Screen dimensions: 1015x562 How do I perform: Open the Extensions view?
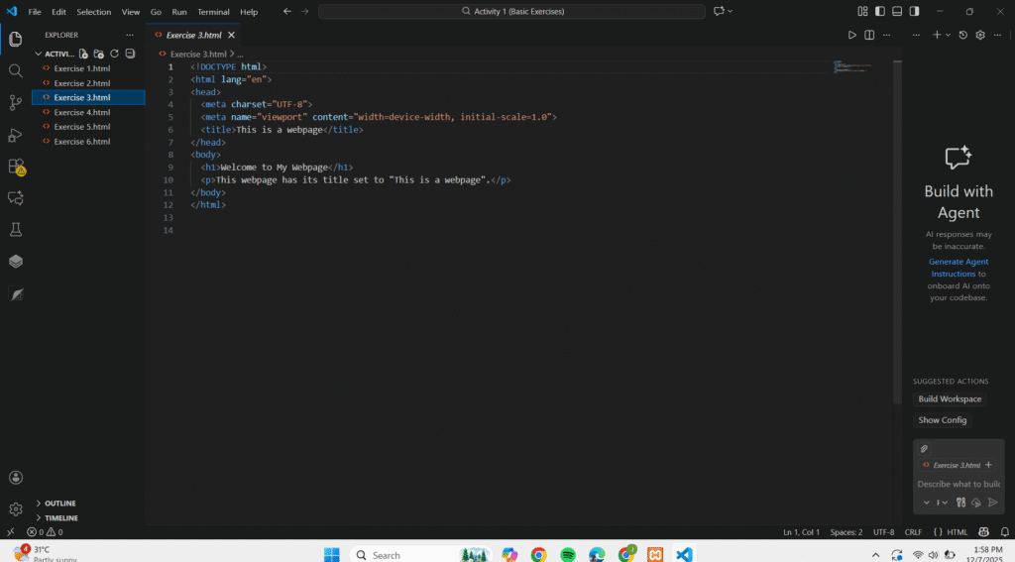pos(15,167)
